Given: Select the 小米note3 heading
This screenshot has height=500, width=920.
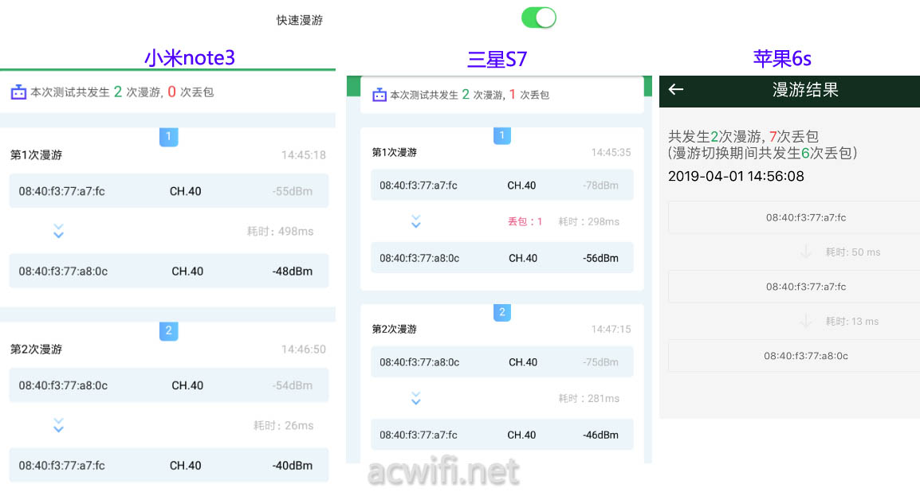Looking at the screenshot, I should pos(190,57).
